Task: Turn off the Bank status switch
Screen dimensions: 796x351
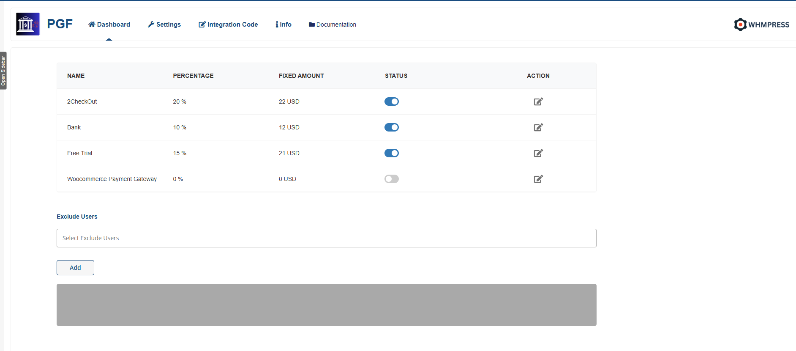Action: pyautogui.click(x=391, y=127)
